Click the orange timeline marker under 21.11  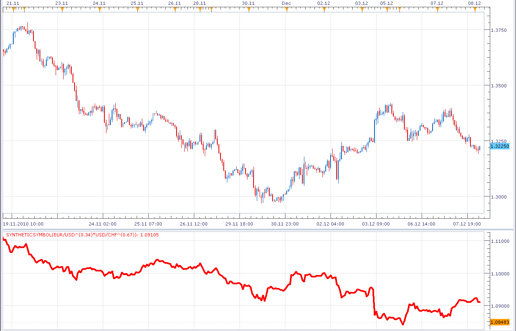(x=13, y=8)
